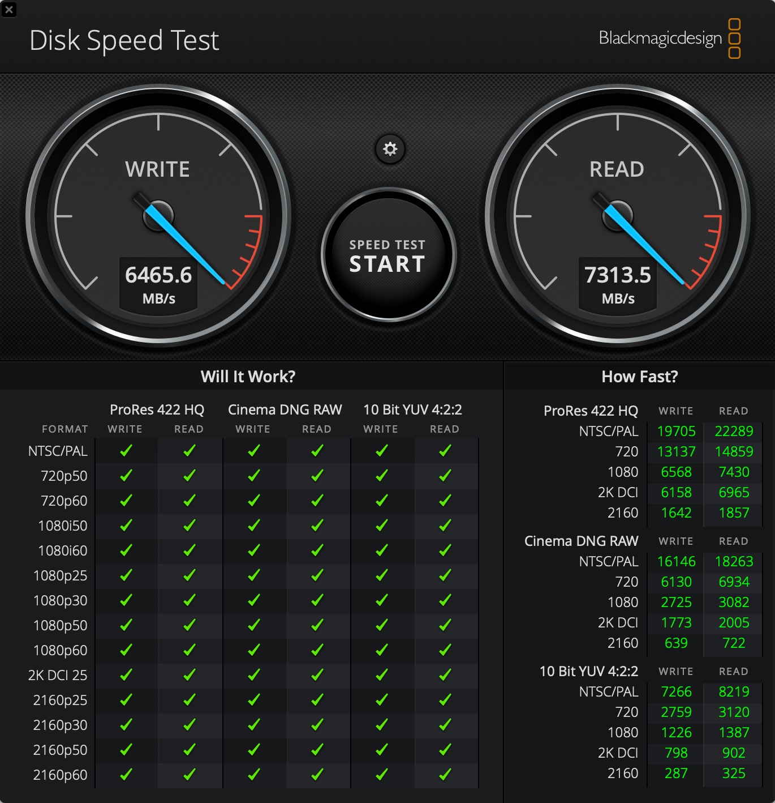
Task: Click the 1080p60 format row label
Action: 61,650
